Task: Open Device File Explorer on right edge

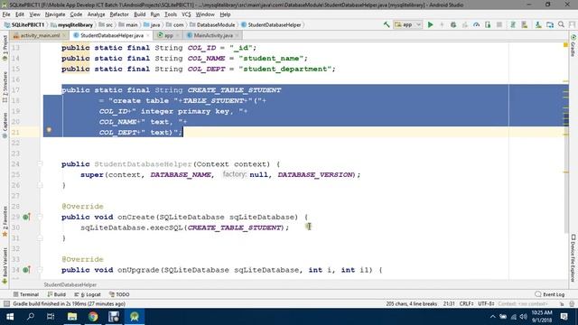Action: 573,258
